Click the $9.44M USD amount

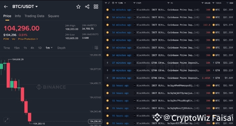click(x=229, y=78)
